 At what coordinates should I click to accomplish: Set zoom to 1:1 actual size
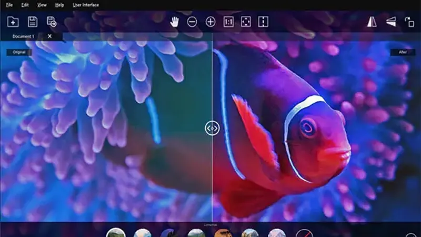coord(228,22)
